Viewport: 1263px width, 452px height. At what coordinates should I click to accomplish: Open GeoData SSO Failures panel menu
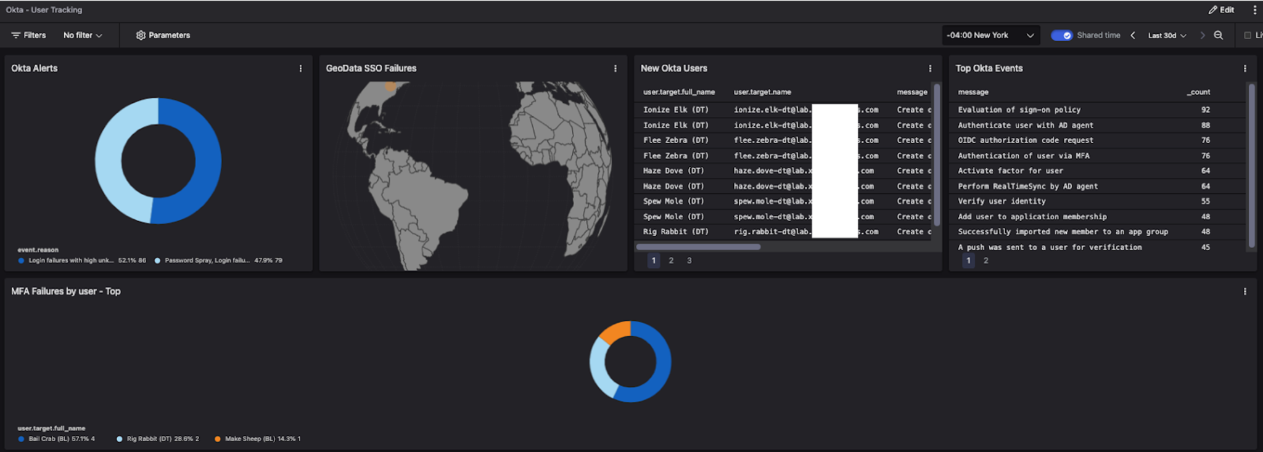tap(615, 68)
